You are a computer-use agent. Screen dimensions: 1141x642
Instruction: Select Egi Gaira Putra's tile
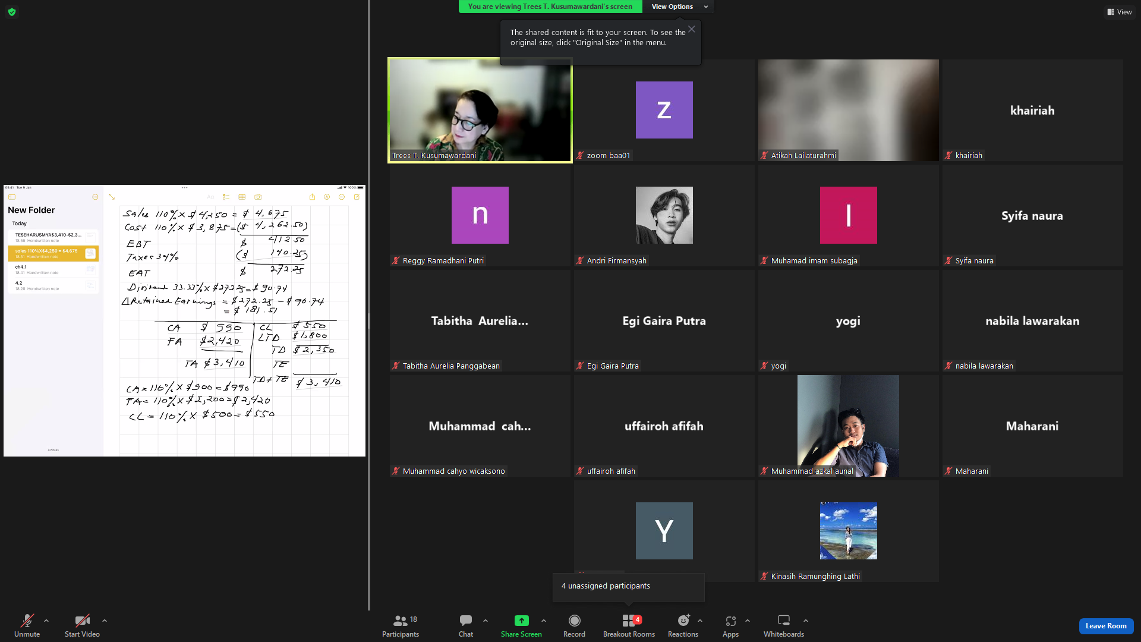click(664, 320)
